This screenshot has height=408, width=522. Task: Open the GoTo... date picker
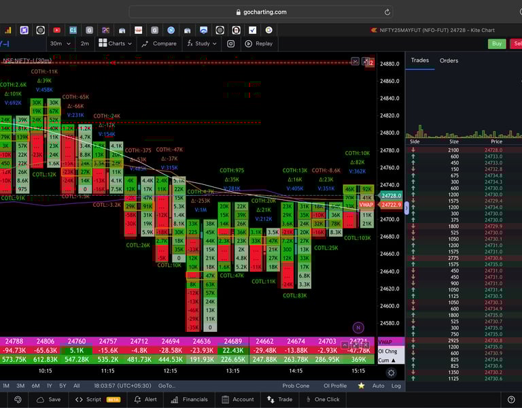pyautogui.click(x=167, y=386)
